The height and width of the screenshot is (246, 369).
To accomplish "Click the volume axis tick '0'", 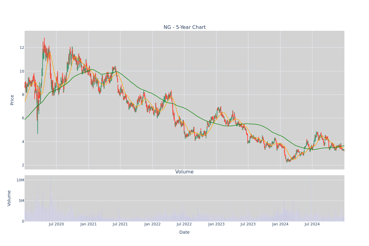I will 23,221.
